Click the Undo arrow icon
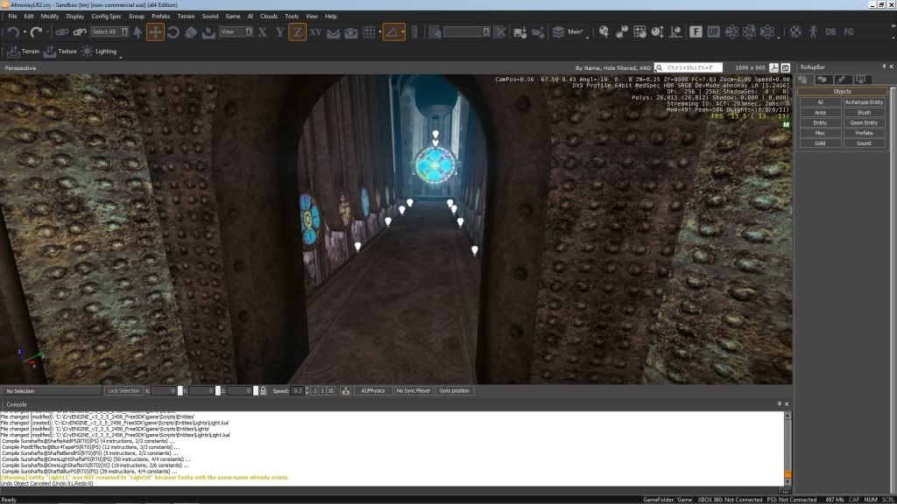The image size is (897, 504). coord(12,32)
